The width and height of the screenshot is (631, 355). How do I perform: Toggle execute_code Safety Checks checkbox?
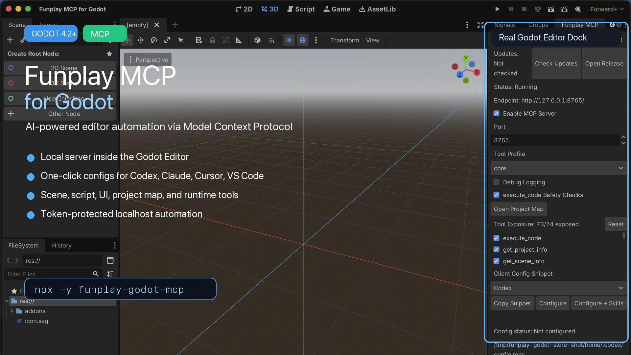(497, 195)
